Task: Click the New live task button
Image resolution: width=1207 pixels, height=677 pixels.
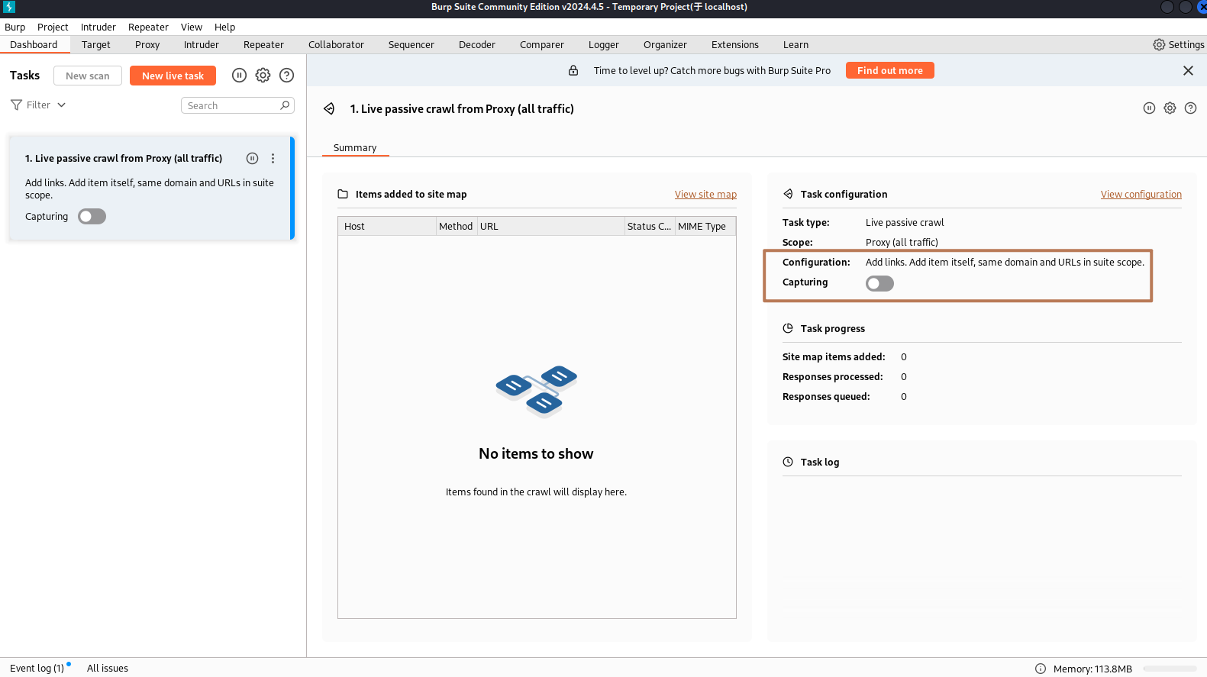Action: click(173, 76)
